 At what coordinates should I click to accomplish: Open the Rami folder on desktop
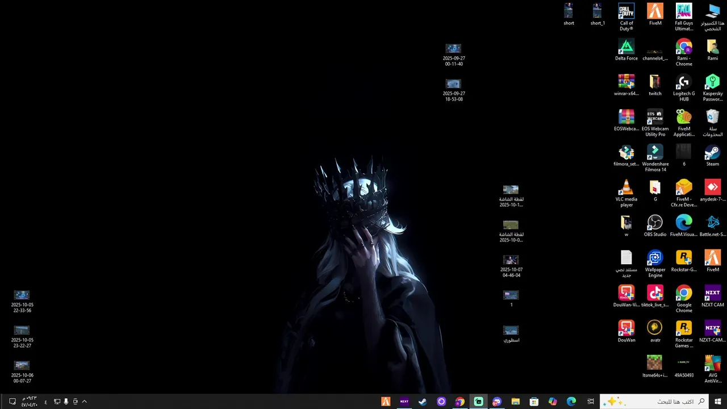pos(713,50)
